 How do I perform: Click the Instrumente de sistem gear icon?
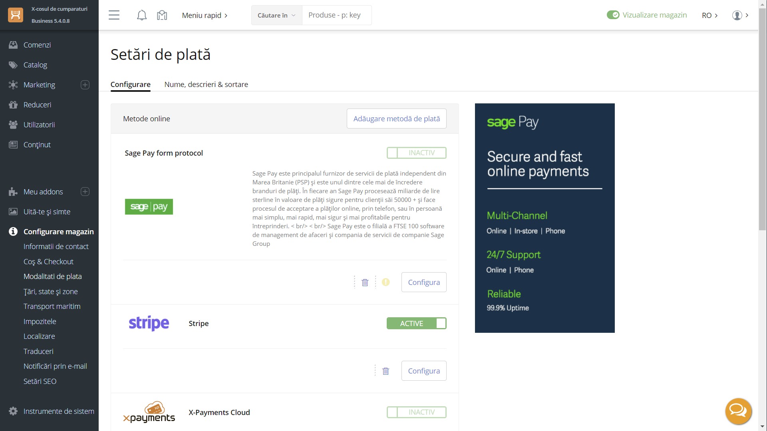pos(13,411)
